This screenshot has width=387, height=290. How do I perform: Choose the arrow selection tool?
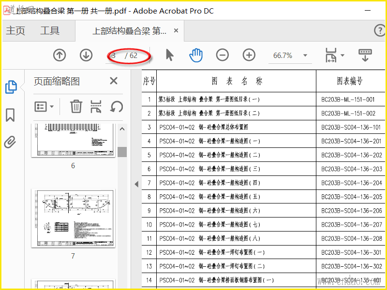pos(170,55)
